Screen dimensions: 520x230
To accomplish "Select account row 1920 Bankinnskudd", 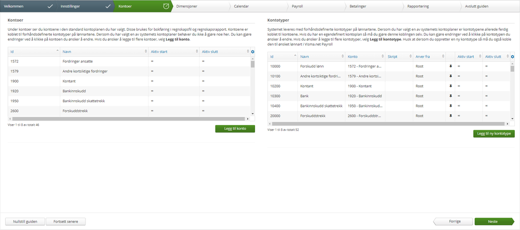I will (x=129, y=91).
